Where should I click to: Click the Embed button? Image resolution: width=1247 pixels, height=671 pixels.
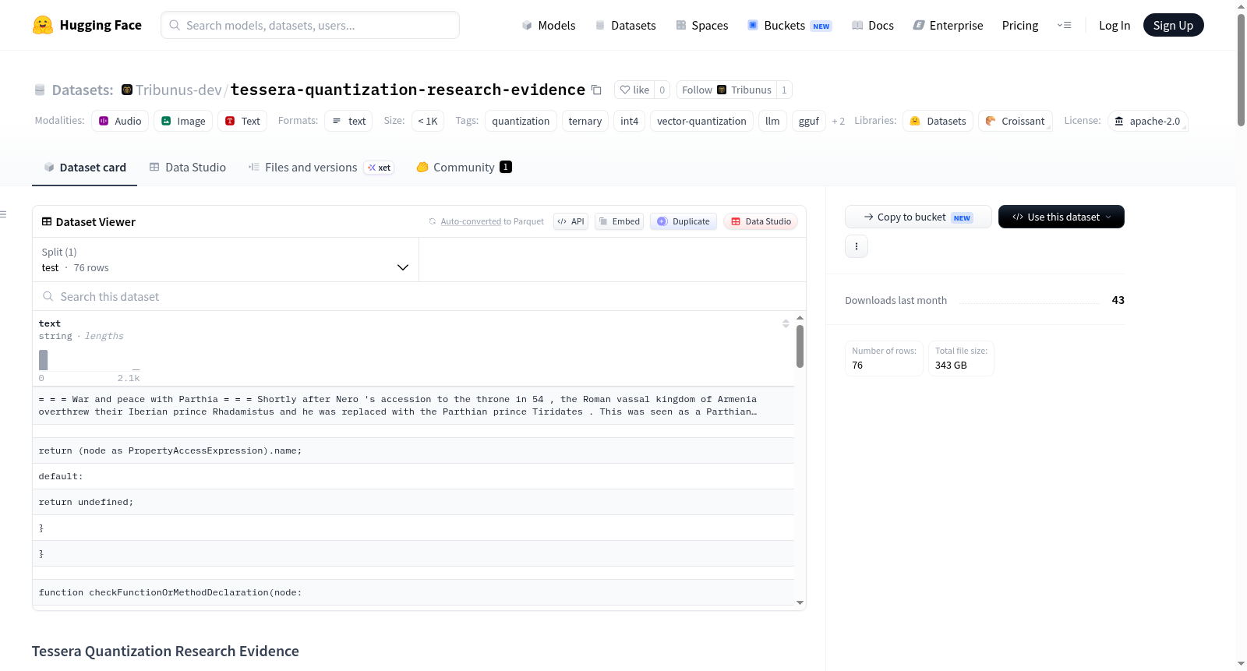[620, 221]
